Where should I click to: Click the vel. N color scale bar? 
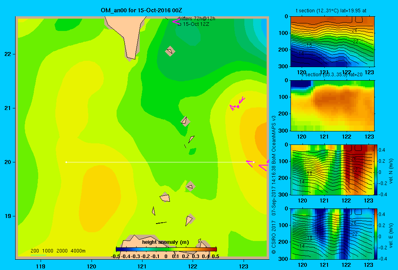(376, 170)
